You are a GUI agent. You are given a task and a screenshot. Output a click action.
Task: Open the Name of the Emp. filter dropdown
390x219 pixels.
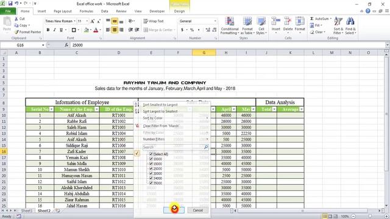(97, 109)
